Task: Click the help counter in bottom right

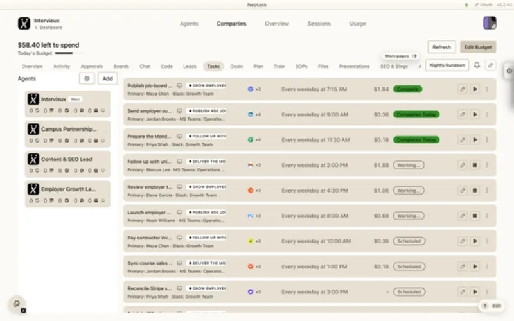Action: pos(492,306)
